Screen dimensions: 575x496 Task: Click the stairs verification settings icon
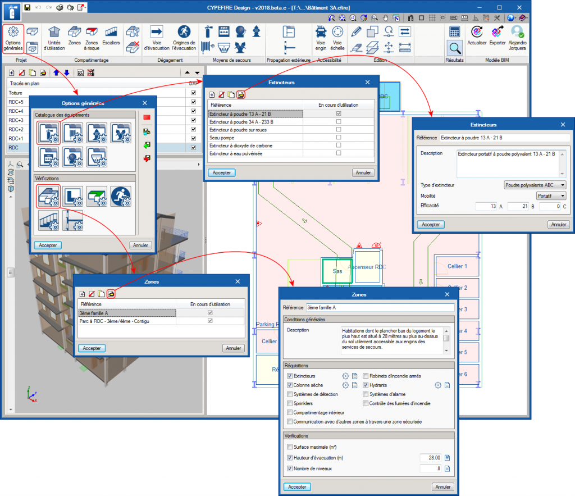pos(48,221)
